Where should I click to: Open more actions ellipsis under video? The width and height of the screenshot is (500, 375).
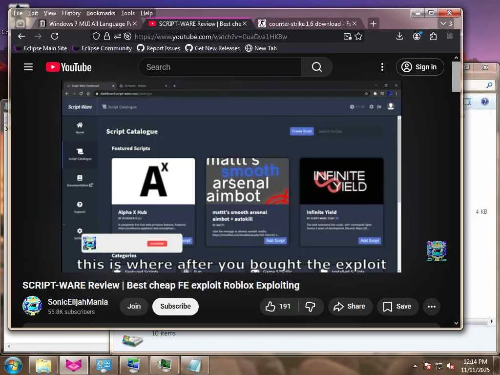(432, 306)
